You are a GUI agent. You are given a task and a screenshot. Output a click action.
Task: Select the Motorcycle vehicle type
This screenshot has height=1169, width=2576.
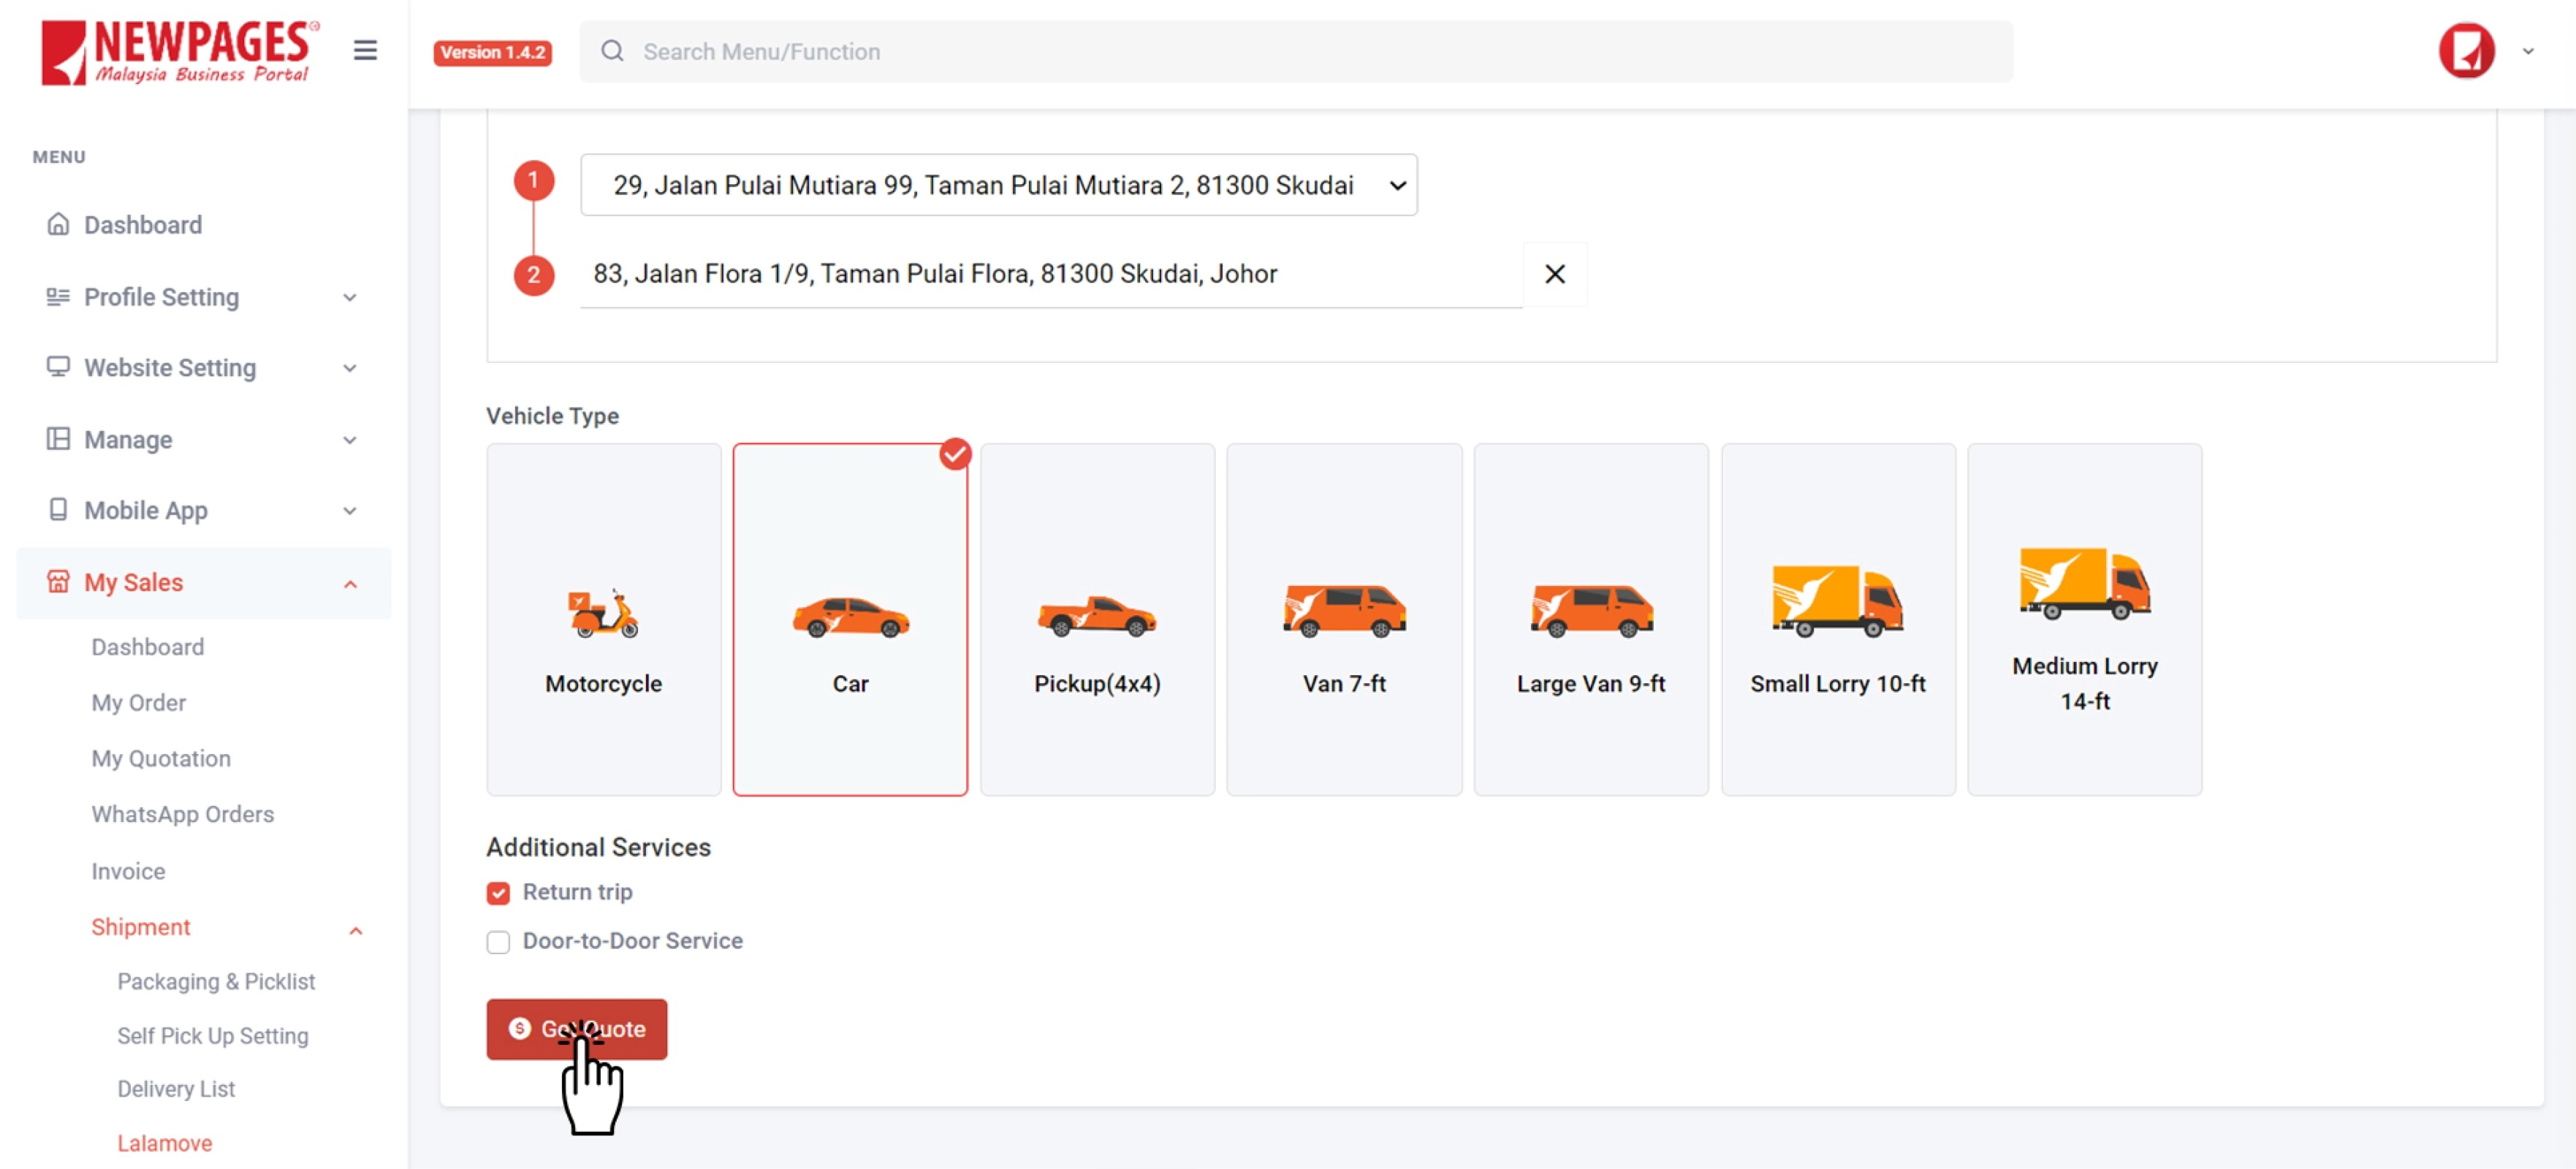pos(603,620)
